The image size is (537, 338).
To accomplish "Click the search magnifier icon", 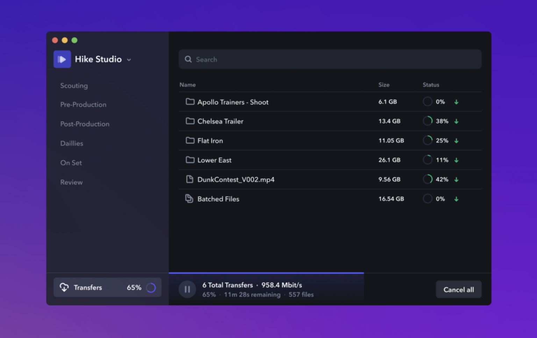I will 188,59.
